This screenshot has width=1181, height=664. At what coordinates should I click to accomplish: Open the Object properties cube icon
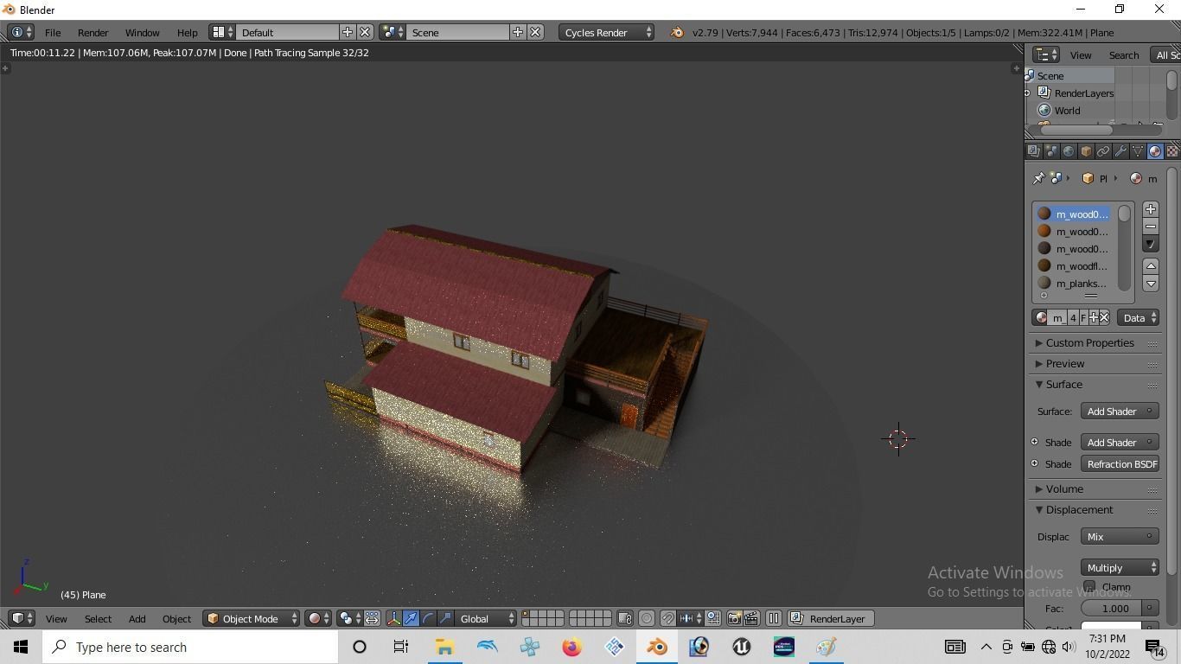(1086, 151)
